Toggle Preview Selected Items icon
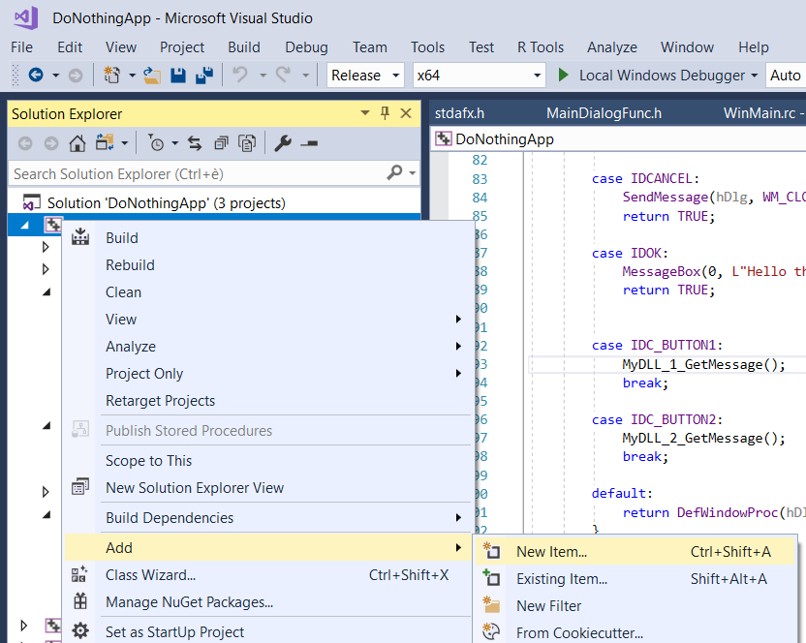The image size is (806, 643). tap(309, 143)
